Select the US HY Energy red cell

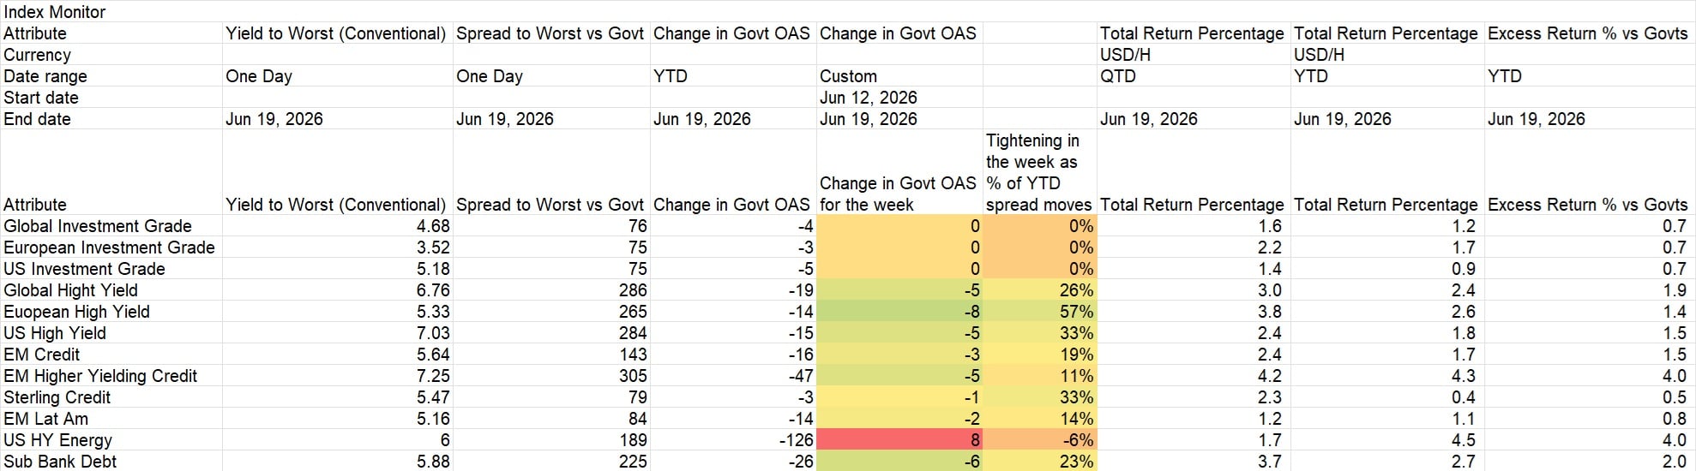(899, 440)
